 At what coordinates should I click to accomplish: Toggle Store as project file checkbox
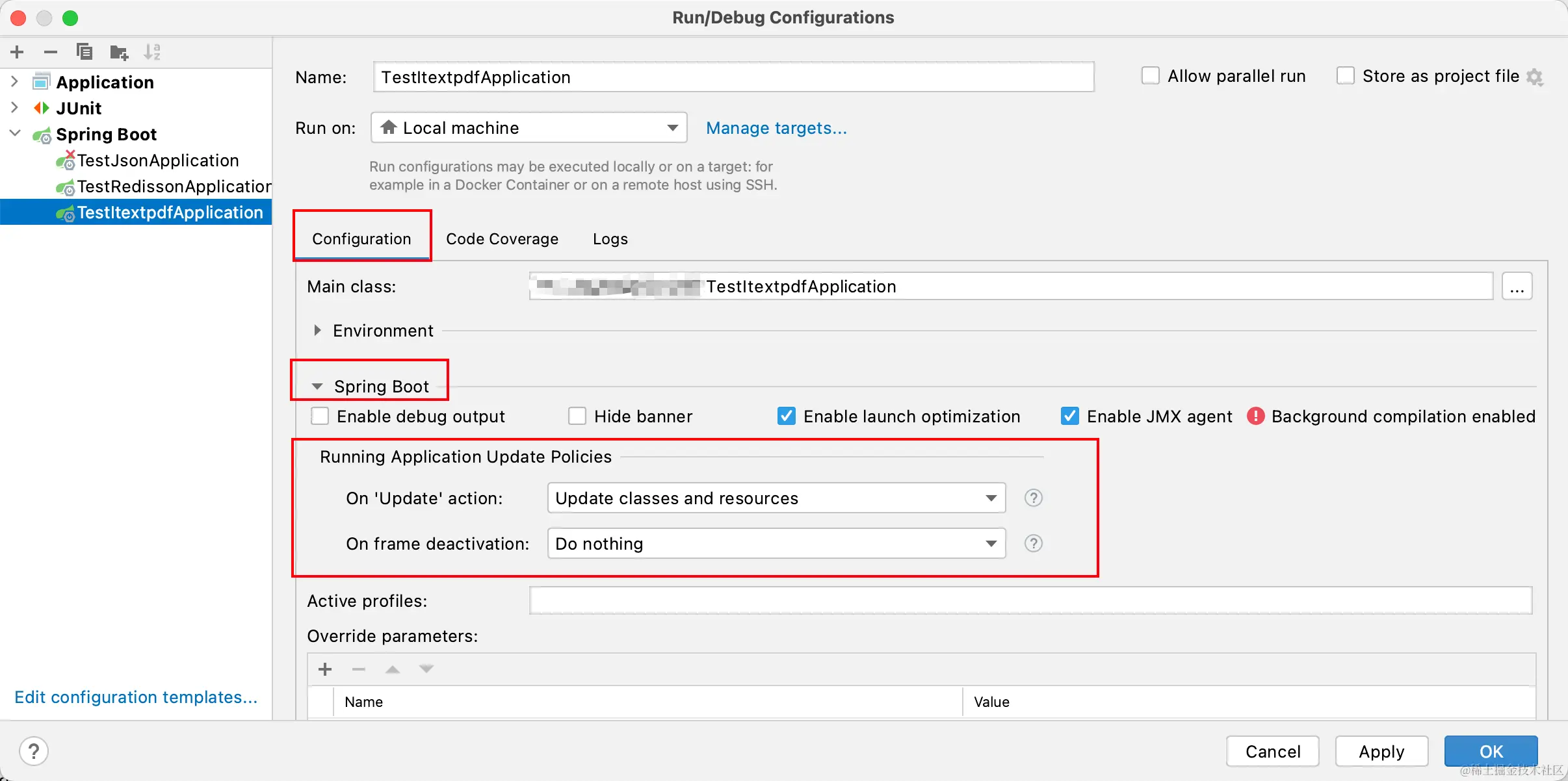click(1345, 76)
